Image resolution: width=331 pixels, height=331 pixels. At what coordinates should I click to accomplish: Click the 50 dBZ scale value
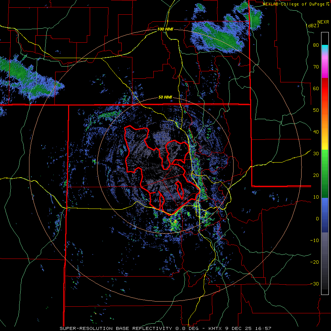pos(316,110)
